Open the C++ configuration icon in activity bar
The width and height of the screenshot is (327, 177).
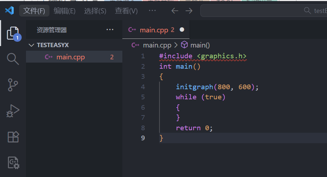point(14,163)
